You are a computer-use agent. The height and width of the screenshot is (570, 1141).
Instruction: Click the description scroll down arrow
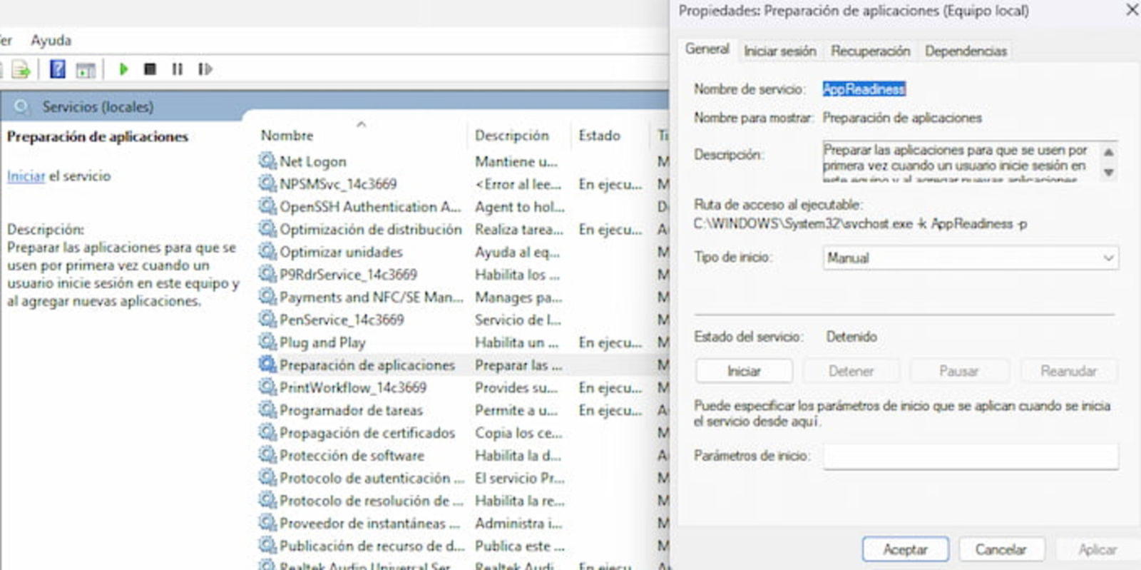pos(1108,172)
